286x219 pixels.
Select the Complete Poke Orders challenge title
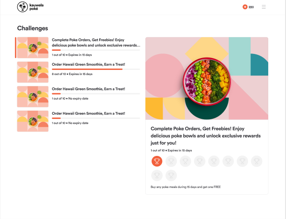96,43
